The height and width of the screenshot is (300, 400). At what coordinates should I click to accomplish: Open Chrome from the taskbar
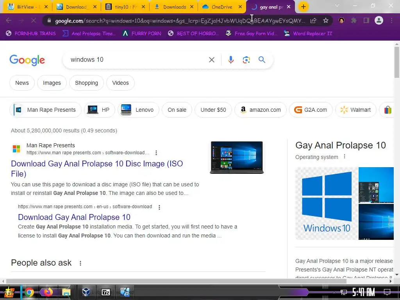[29, 292]
